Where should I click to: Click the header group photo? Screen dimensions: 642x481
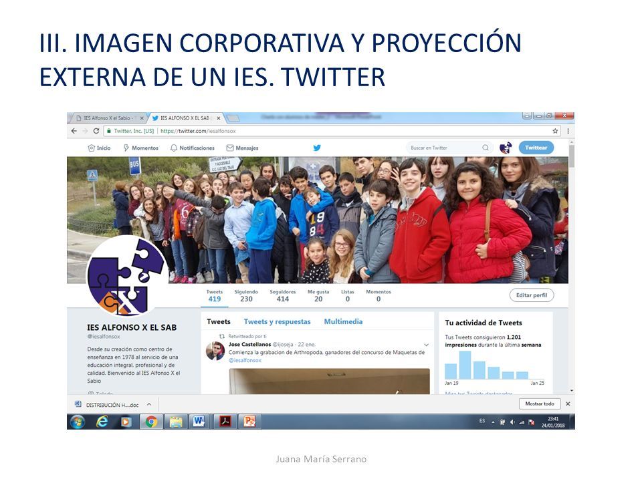click(x=317, y=220)
